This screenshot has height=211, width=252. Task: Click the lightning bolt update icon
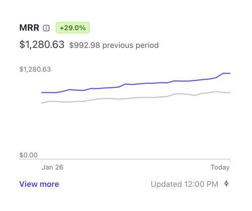click(x=226, y=183)
